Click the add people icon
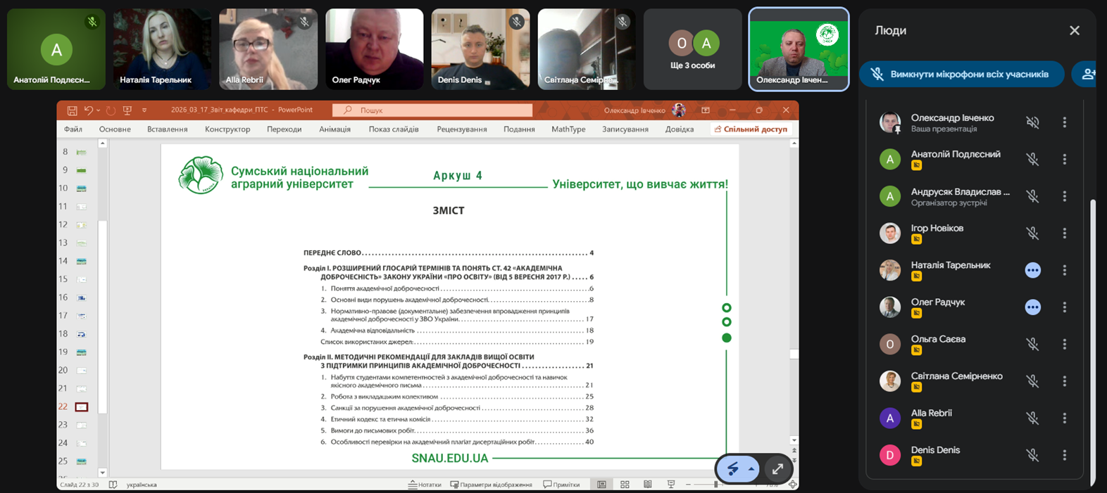The height and width of the screenshot is (493, 1107). point(1088,74)
